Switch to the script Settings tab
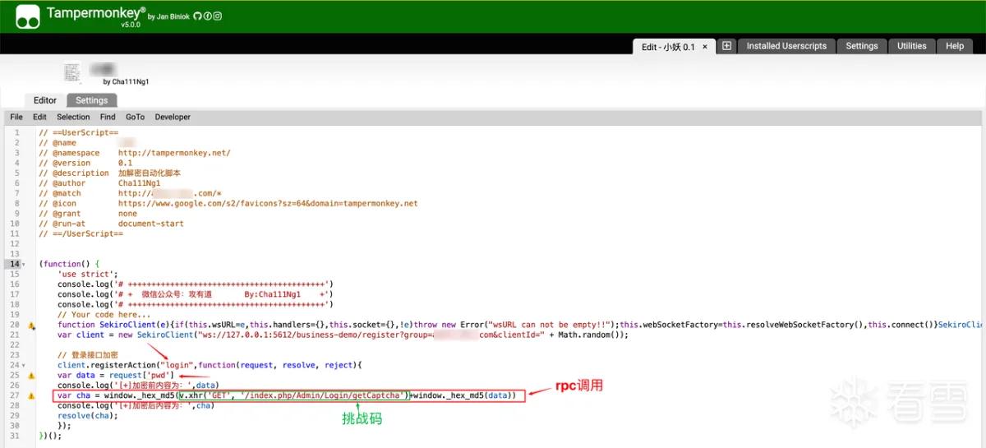986x448 pixels. (92, 100)
